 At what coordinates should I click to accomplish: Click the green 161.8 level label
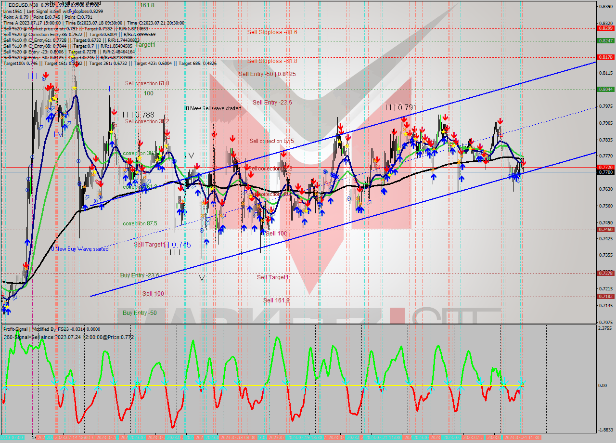[x=147, y=5]
